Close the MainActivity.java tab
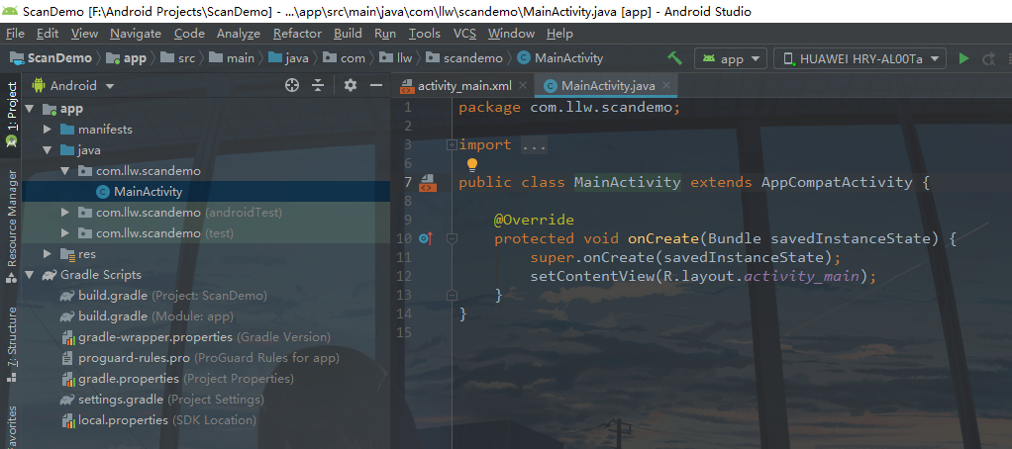 [666, 85]
